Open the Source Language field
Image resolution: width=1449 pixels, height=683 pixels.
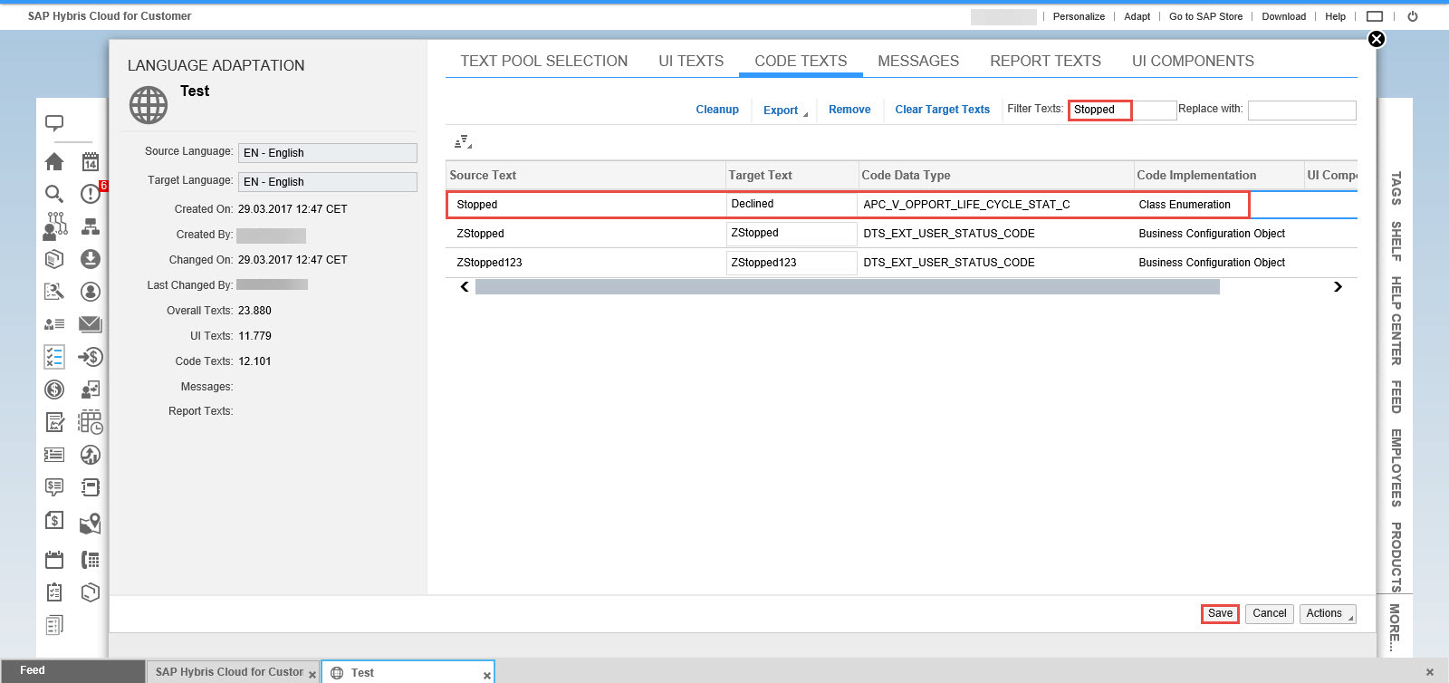tap(328, 153)
